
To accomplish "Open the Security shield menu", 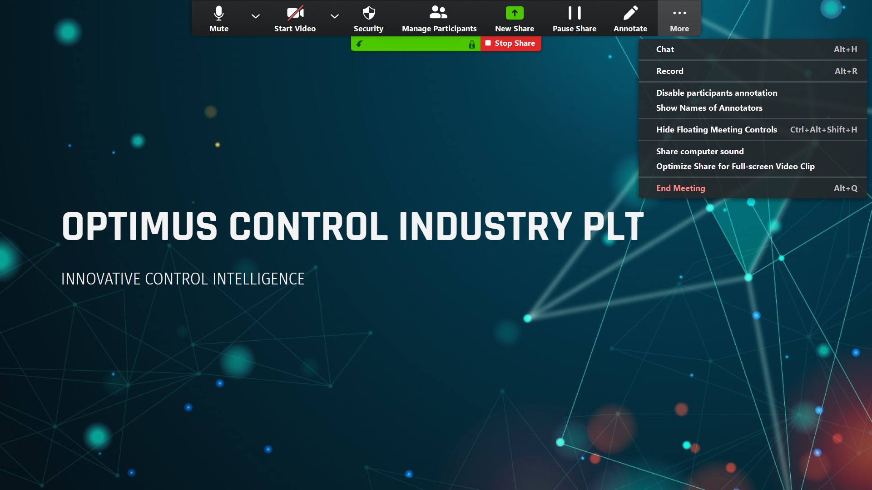I will (368, 19).
